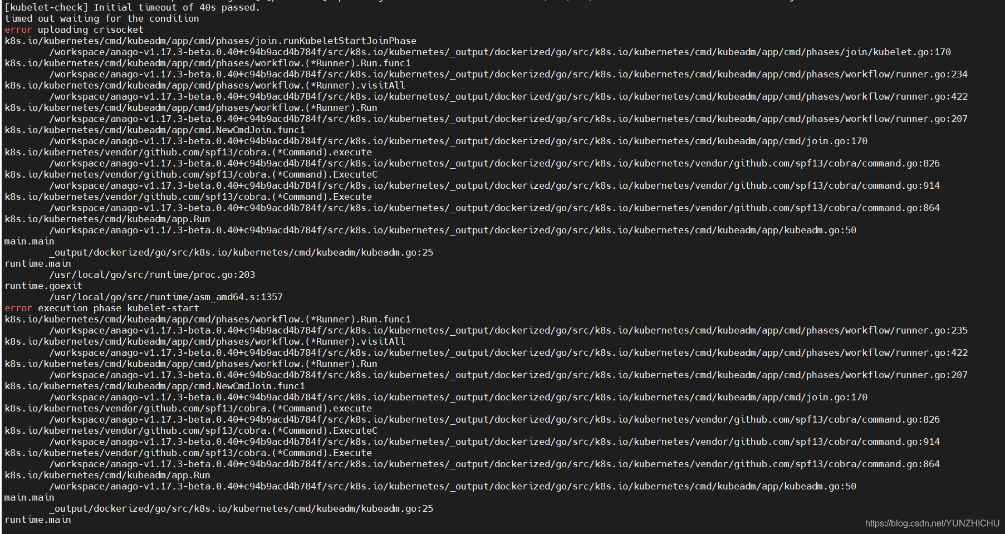The height and width of the screenshot is (534, 1005).
Task: Click the path ending in 'workflow/runner.go:235'
Action: (x=508, y=331)
